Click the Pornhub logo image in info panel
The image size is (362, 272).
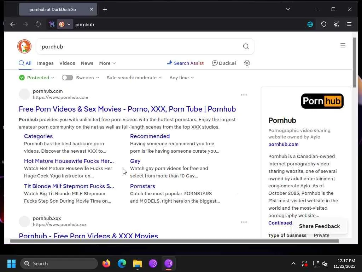coord(322,101)
